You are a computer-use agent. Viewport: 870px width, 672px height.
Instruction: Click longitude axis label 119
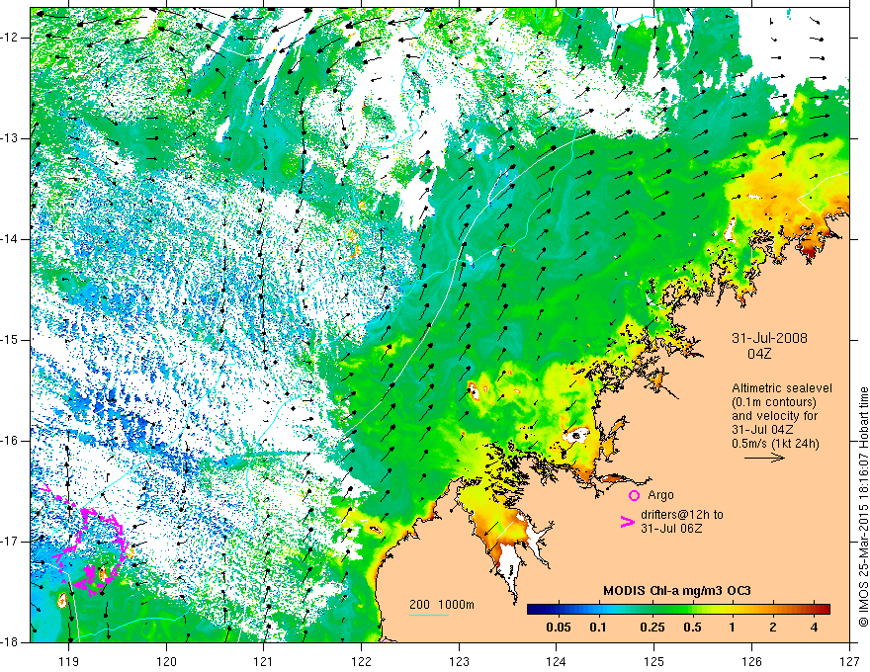[69, 661]
